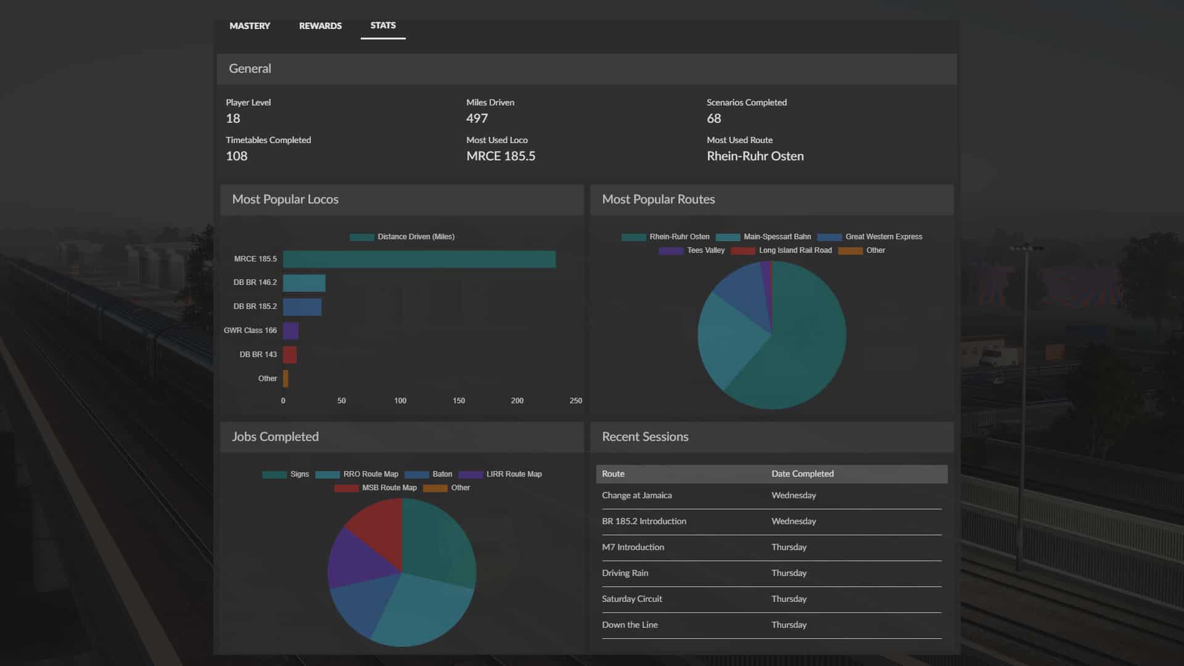Click the Date Completed column header
The width and height of the screenshot is (1184, 666).
(x=802, y=474)
